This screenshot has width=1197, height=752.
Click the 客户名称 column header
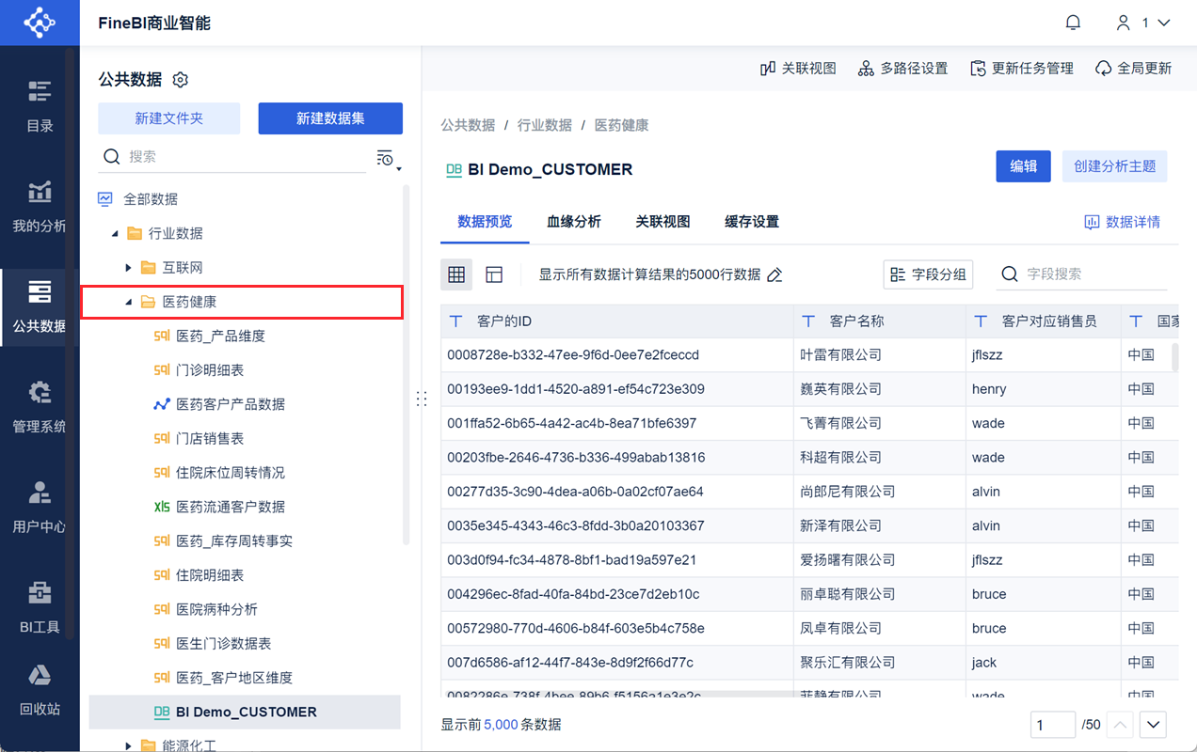pos(880,321)
